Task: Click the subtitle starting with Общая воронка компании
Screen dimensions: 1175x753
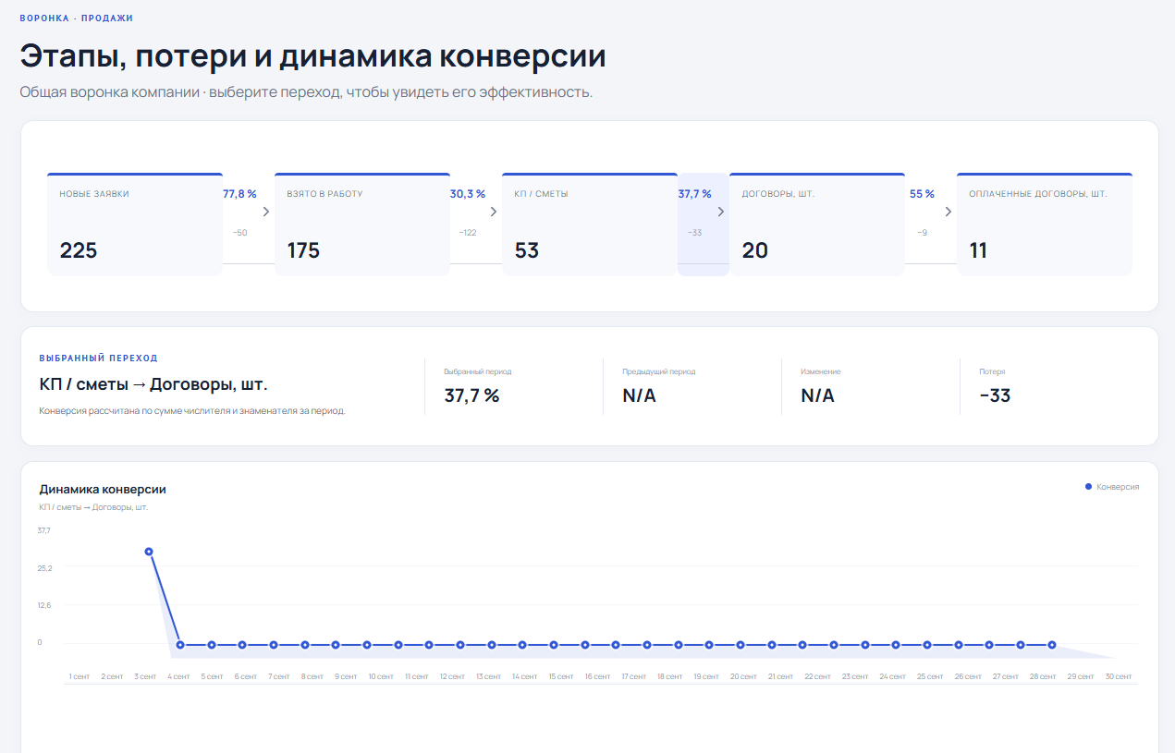Action: pos(306,92)
